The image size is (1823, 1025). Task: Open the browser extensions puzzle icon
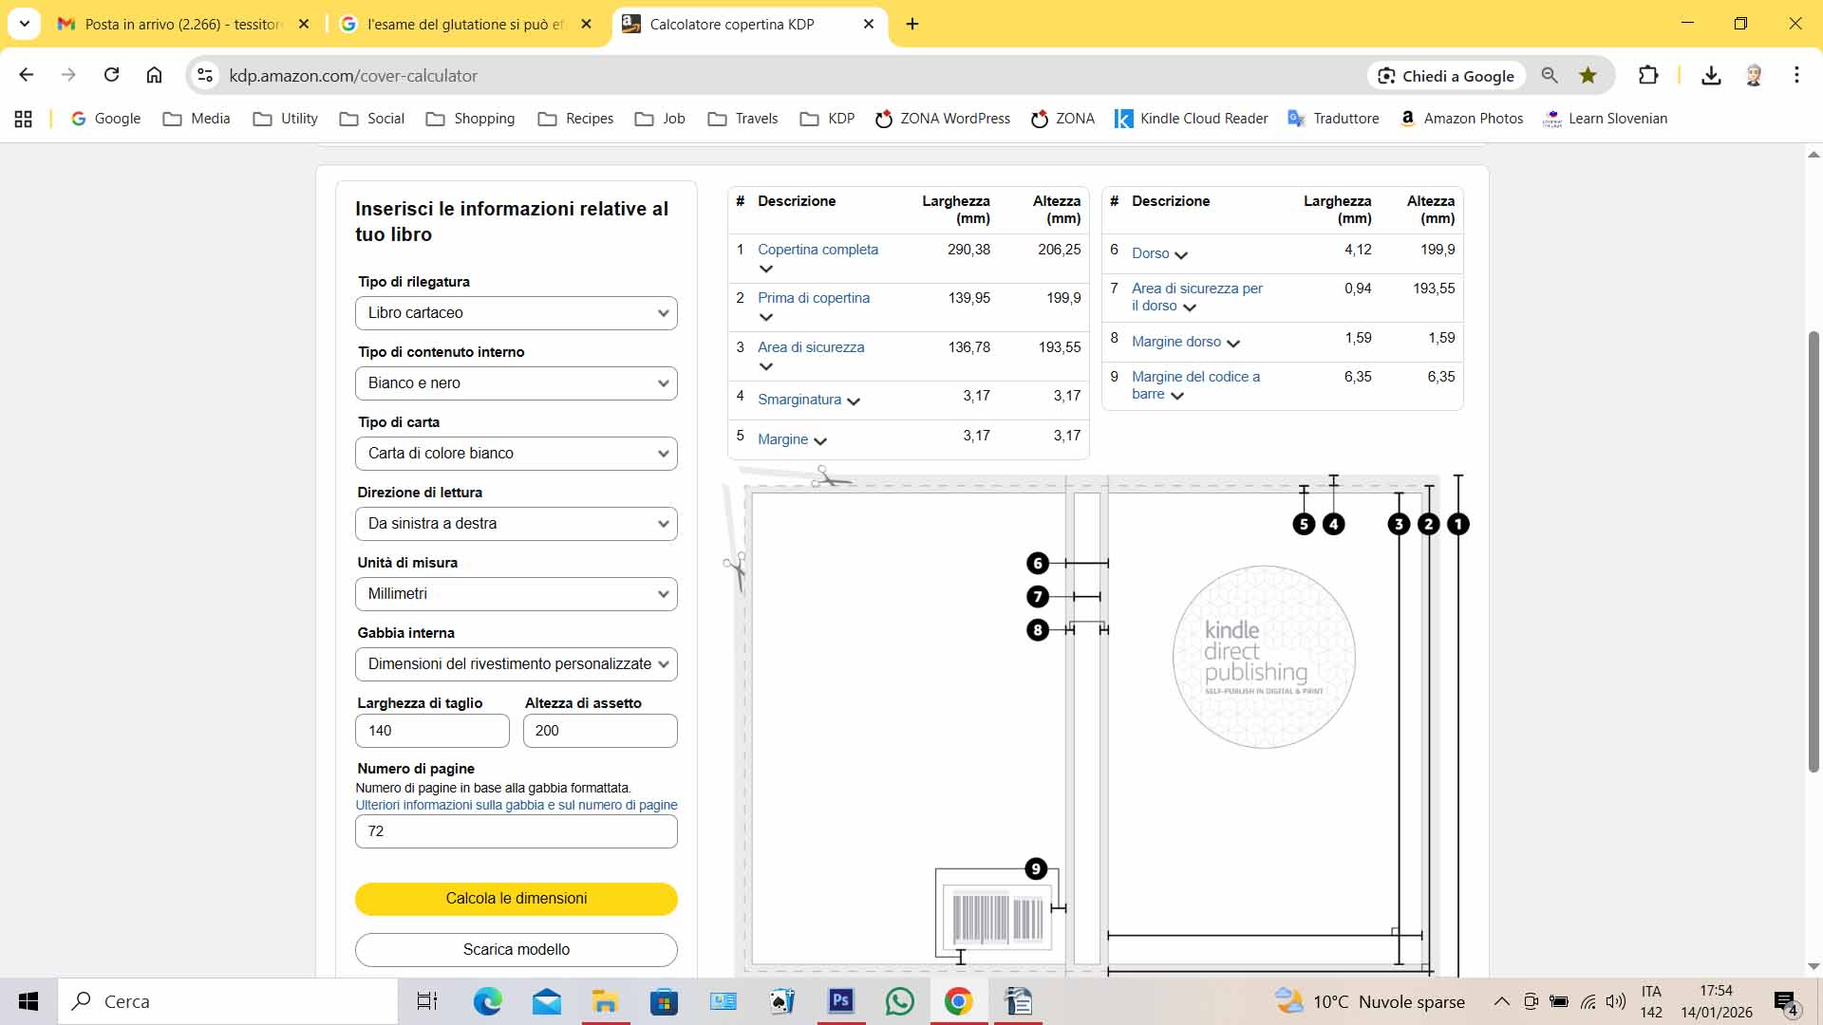click(1648, 75)
